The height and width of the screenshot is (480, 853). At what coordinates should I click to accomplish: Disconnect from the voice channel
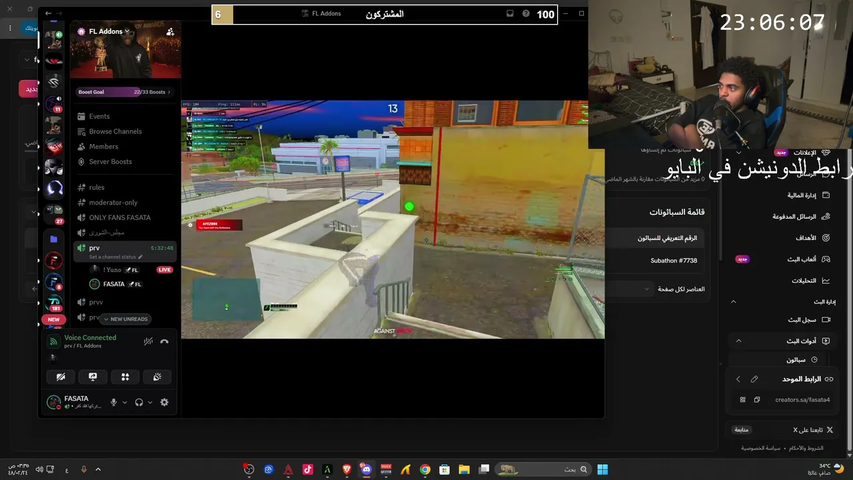(x=165, y=342)
